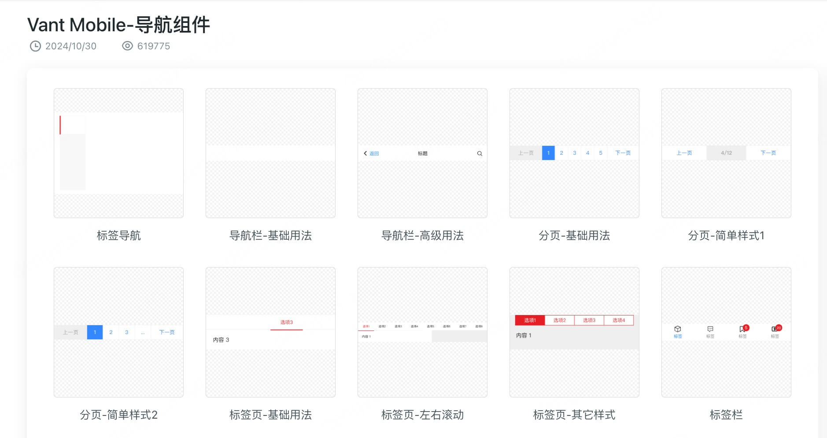Select page 4 in 分页-基础用法 preview
The height and width of the screenshot is (438, 827).
click(587, 153)
